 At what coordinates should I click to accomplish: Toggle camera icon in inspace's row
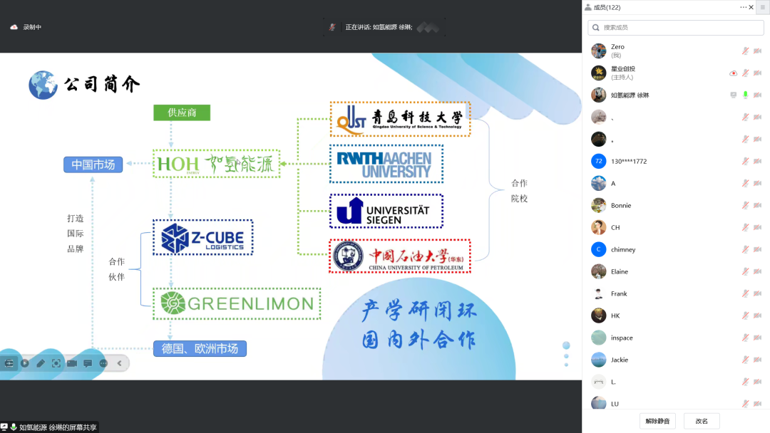[758, 338]
